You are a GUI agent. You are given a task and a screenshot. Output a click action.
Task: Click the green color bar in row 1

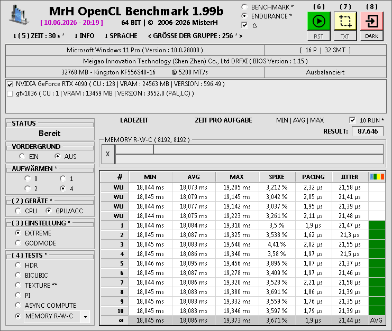pos(377,225)
